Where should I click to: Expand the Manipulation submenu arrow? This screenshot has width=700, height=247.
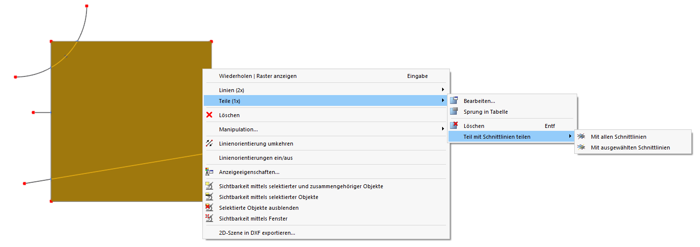[443, 129]
